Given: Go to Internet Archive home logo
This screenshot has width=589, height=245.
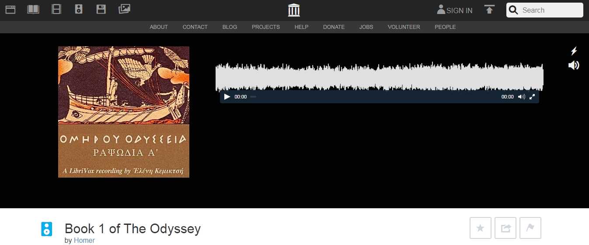Looking at the screenshot, I should click(294, 10).
